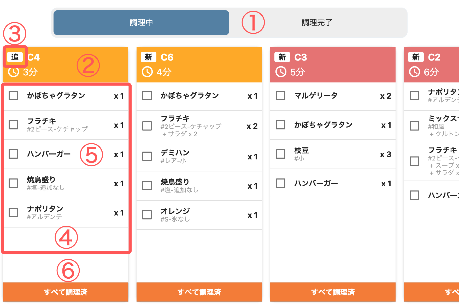The height and width of the screenshot is (305, 459).
Task: Mark all C4 items as すべて調理済
Action: (x=66, y=292)
